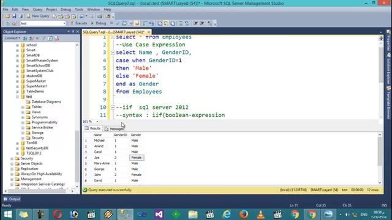The width and height of the screenshot is (392, 220).
Task: Close the SQLQuery7.sql tab
Action: point(149,32)
